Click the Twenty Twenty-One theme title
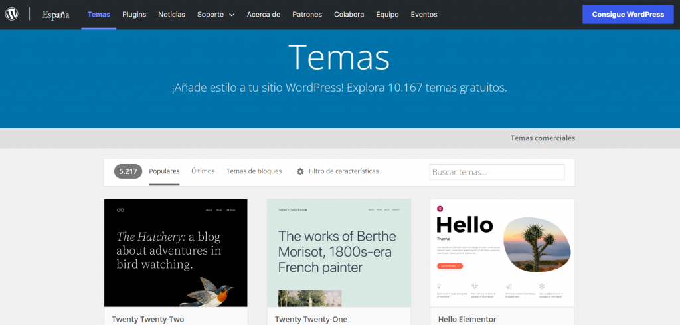Image resolution: width=680 pixels, height=325 pixels. point(311,320)
